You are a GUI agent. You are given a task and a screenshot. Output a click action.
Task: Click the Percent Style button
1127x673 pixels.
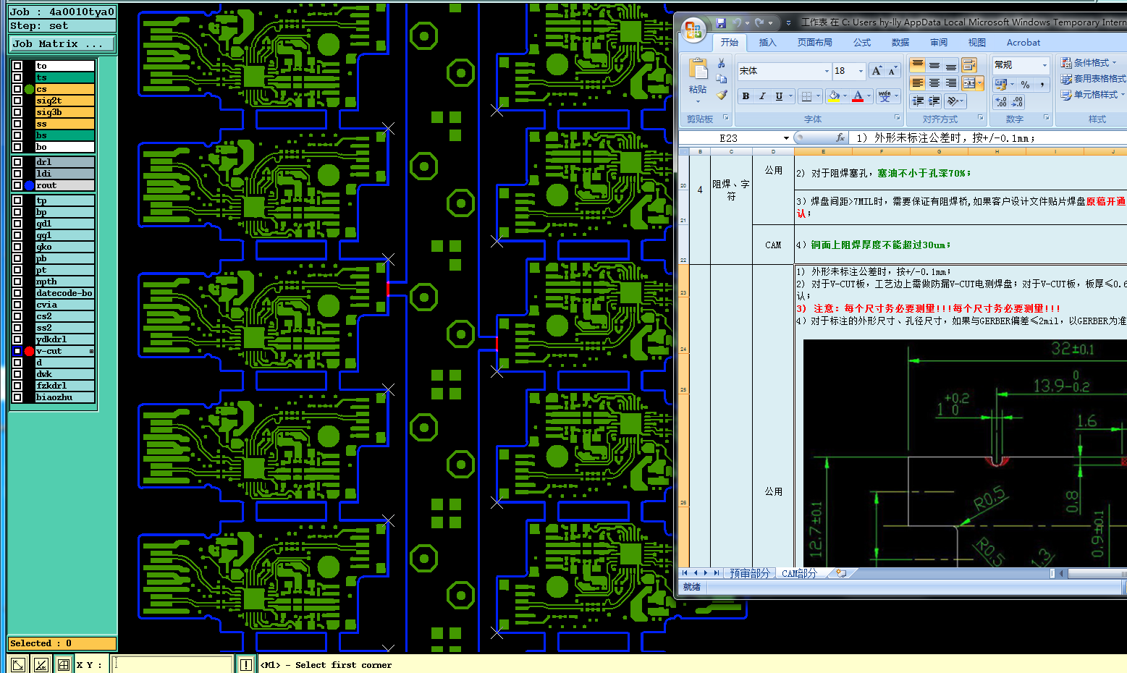pyautogui.click(x=1026, y=85)
